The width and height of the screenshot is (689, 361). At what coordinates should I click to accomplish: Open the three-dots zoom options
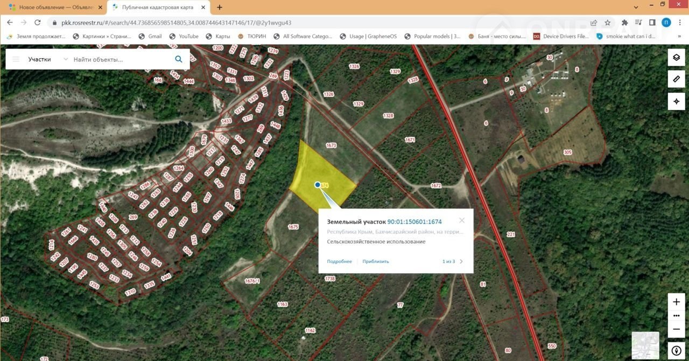pyautogui.click(x=676, y=315)
